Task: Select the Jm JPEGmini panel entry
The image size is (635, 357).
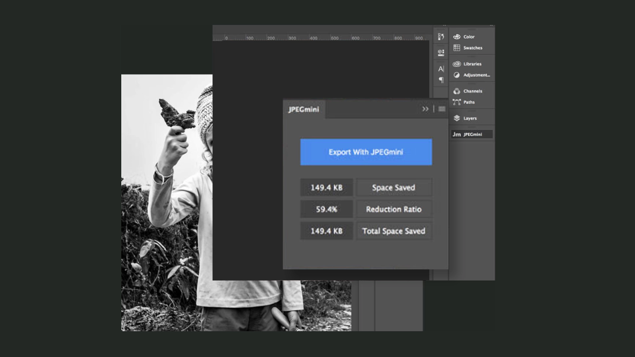Action: (472, 134)
